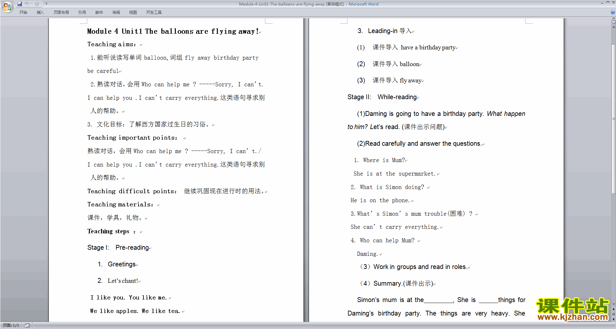Viewport: 616px width, 329px height.
Task: Click the question '1. Where is Mum?'
Action: [380, 160]
